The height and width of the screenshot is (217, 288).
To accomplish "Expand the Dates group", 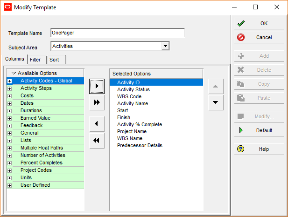I will (9, 103).
